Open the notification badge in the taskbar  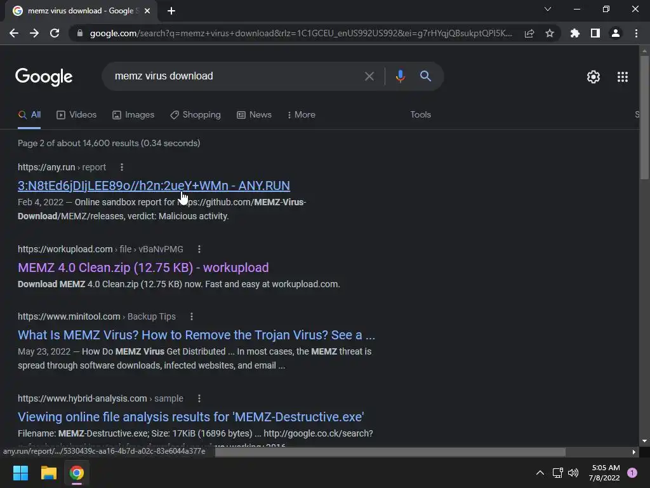click(632, 473)
